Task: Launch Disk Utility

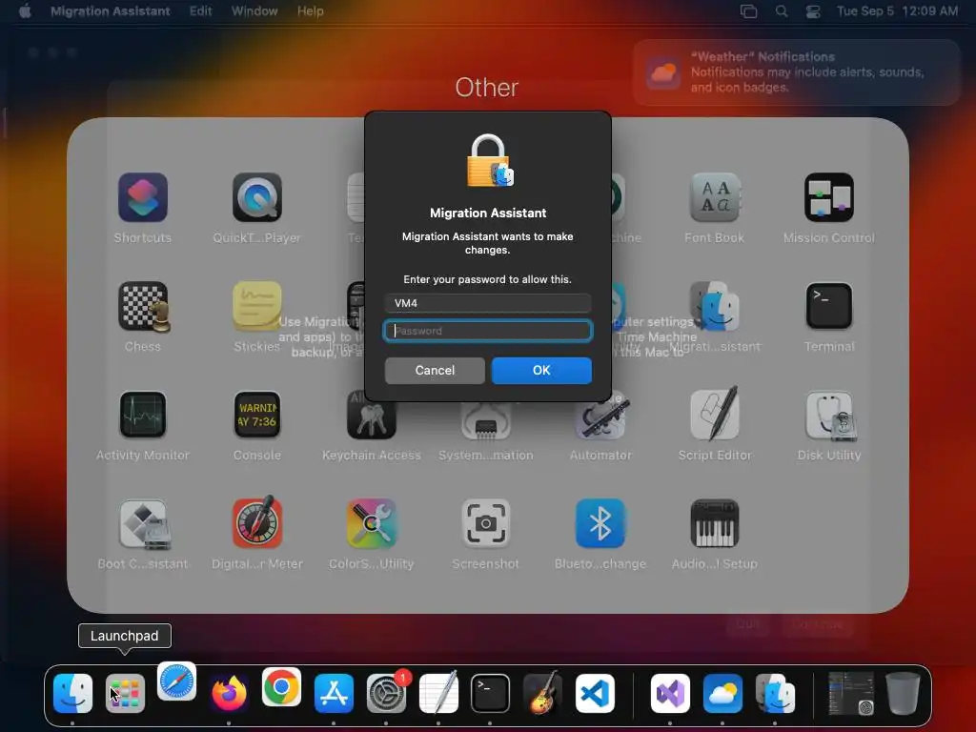Action: click(x=829, y=415)
